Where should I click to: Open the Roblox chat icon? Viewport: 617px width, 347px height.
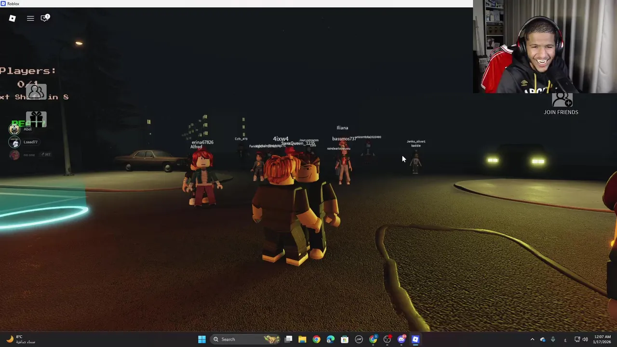[x=45, y=18]
